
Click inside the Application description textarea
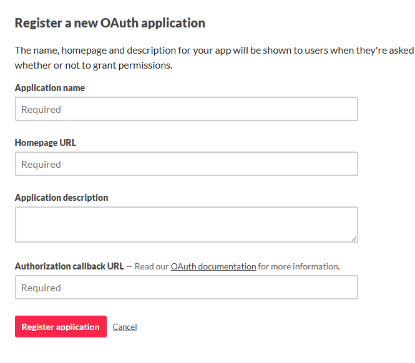pos(186,224)
